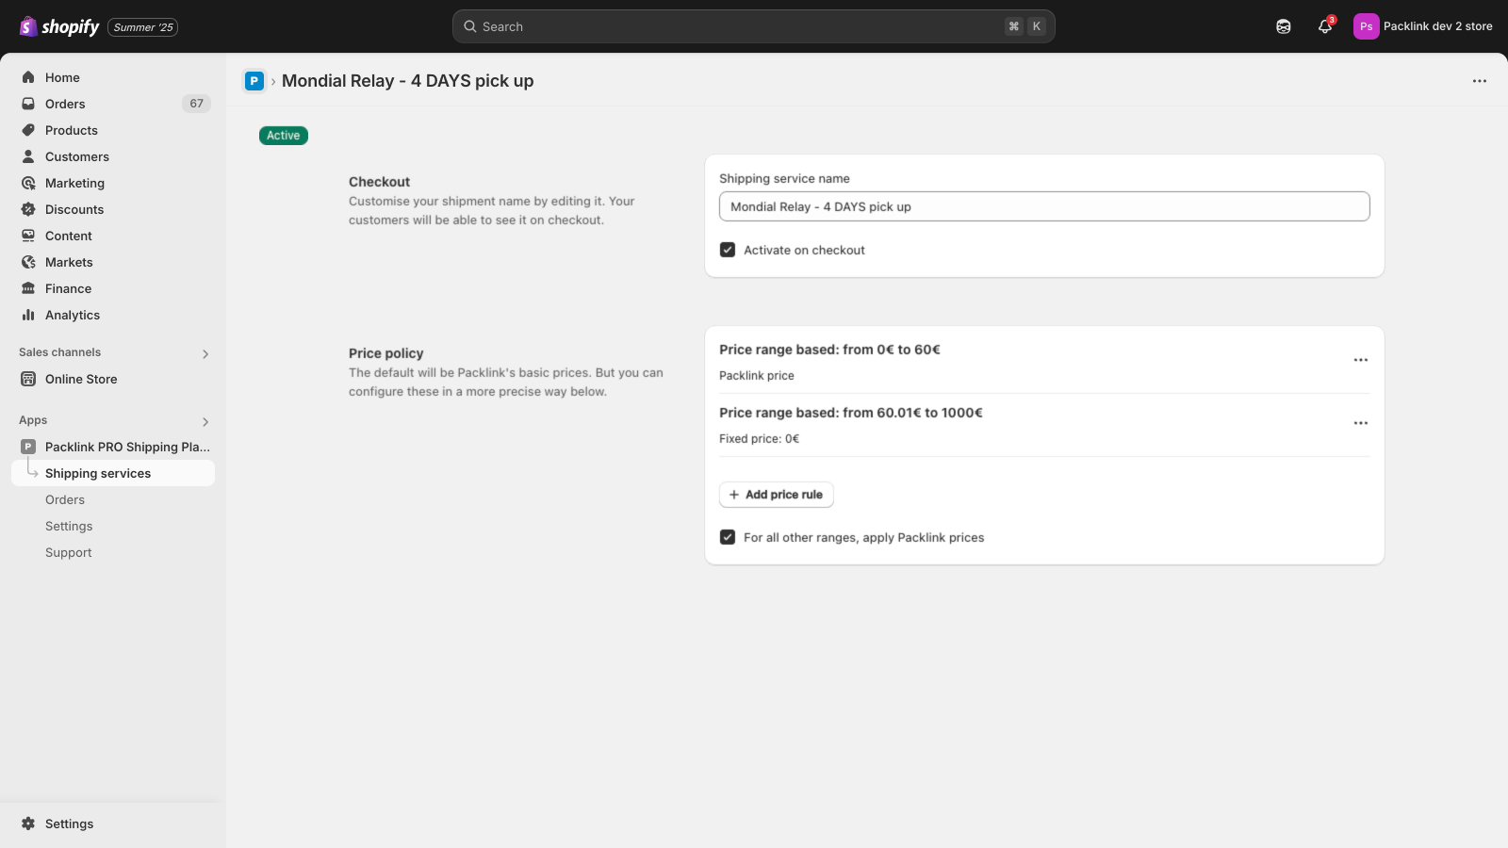This screenshot has width=1508, height=848.
Task: Expand the Sales channels section
Action: [x=205, y=353]
